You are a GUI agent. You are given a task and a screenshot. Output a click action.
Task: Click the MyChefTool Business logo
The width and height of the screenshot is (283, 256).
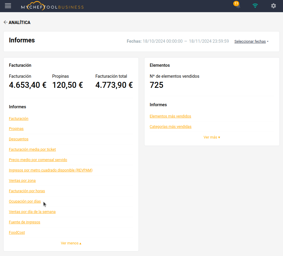tap(52, 6)
